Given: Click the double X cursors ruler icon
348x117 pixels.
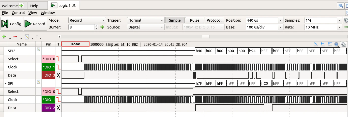Looking at the screenshot, I should [x=330, y=44].
